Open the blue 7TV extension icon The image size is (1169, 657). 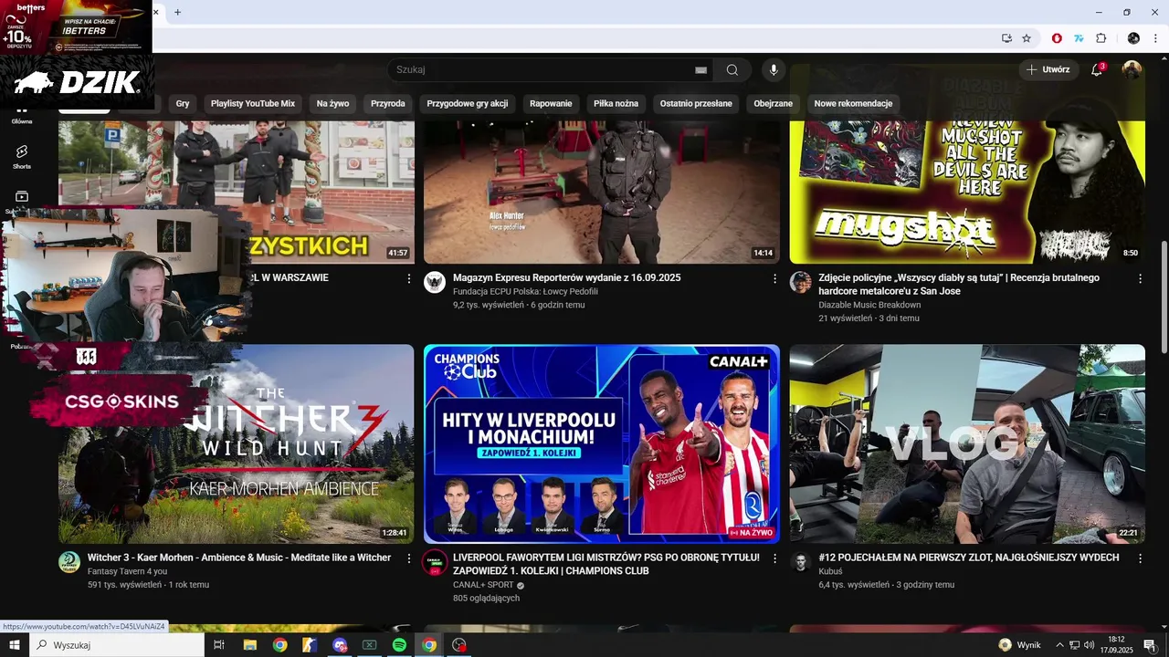point(1079,38)
